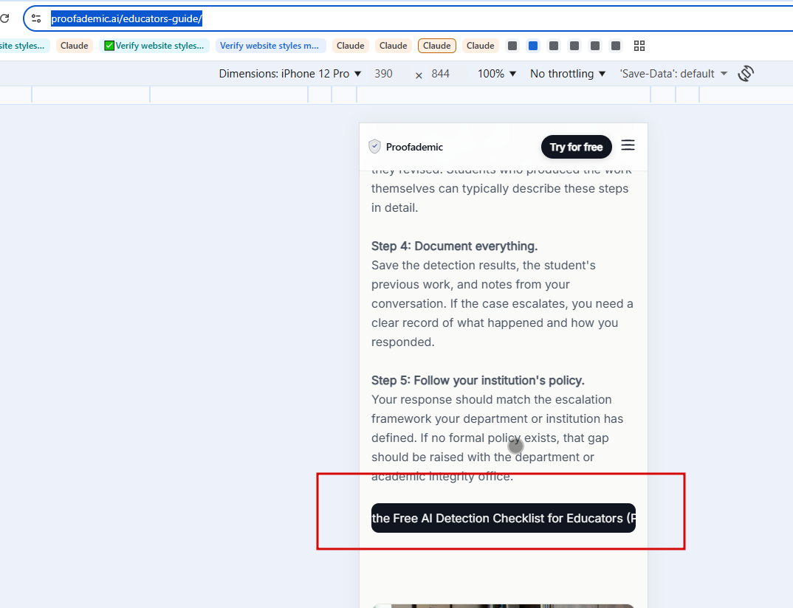Click the 'Step 5: Follow your institution's policy.' heading
The width and height of the screenshot is (793, 608).
pos(478,381)
